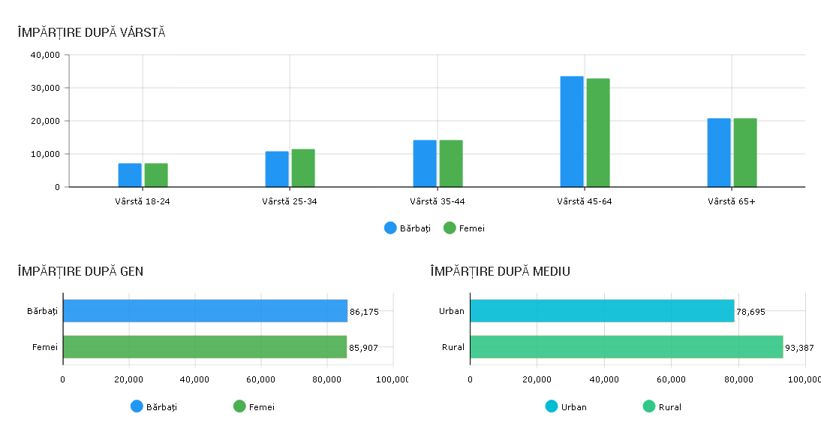Click the green Rural legend circle
Image resolution: width=836 pixels, height=438 pixels.
tap(649, 406)
